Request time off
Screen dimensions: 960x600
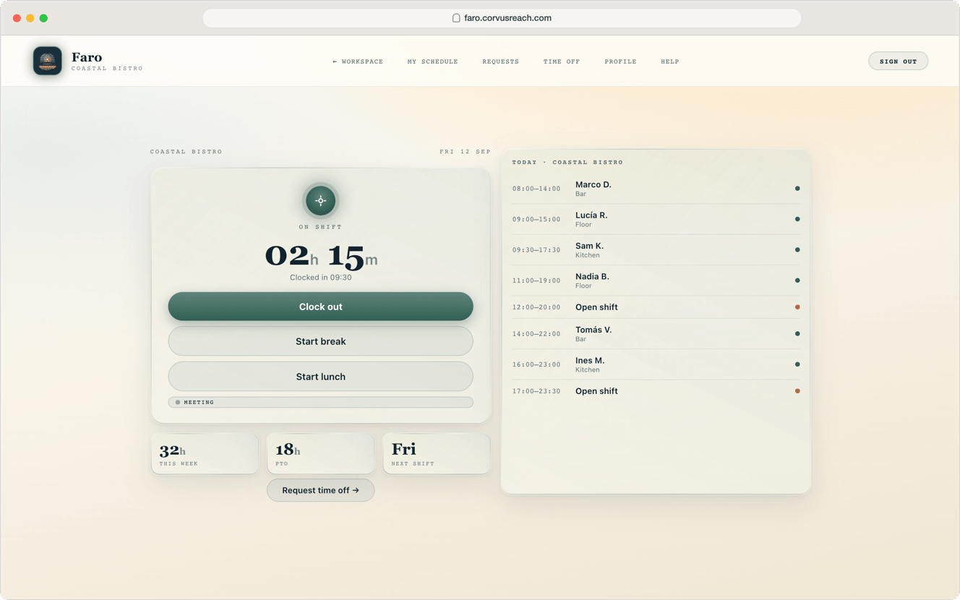320,490
